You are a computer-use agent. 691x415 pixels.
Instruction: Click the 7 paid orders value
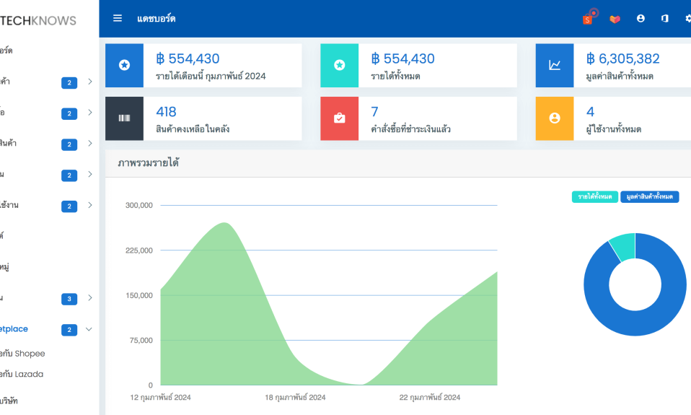coord(374,112)
